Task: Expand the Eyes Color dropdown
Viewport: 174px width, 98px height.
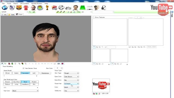Action: (x=71, y=77)
